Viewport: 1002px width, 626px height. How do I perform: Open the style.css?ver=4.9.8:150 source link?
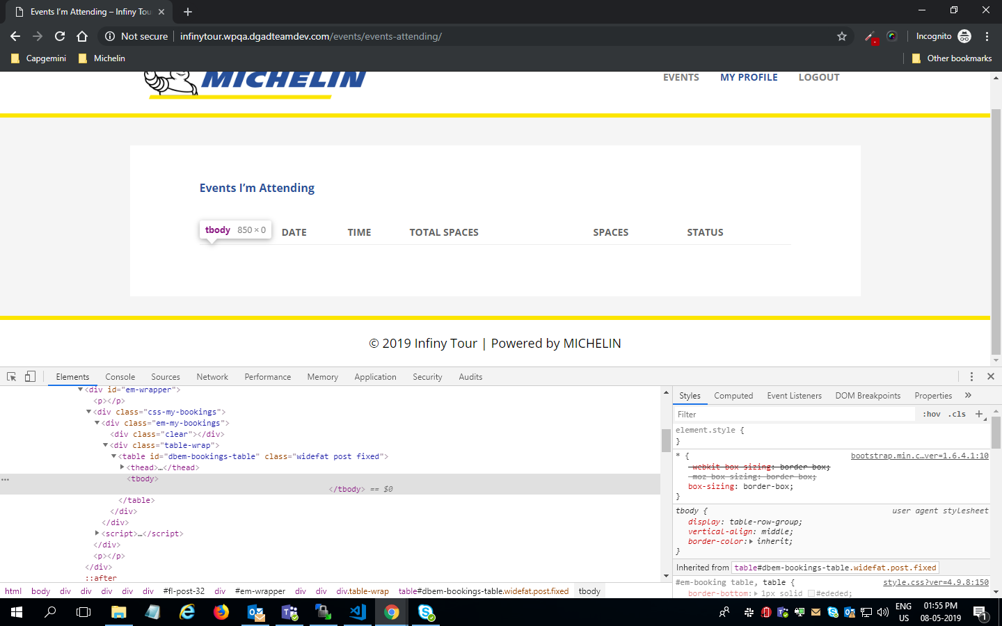pos(936,582)
